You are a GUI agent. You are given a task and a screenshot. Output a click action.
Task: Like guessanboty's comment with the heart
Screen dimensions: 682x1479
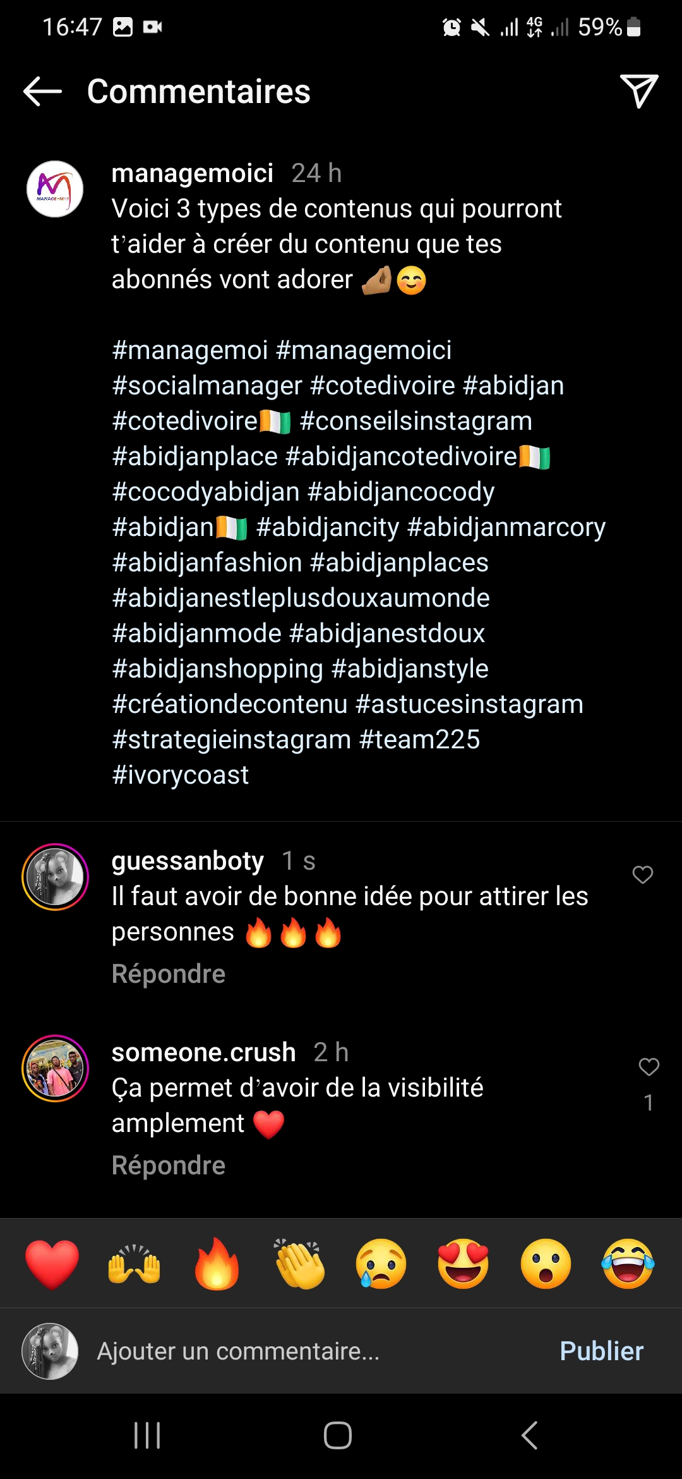642,875
